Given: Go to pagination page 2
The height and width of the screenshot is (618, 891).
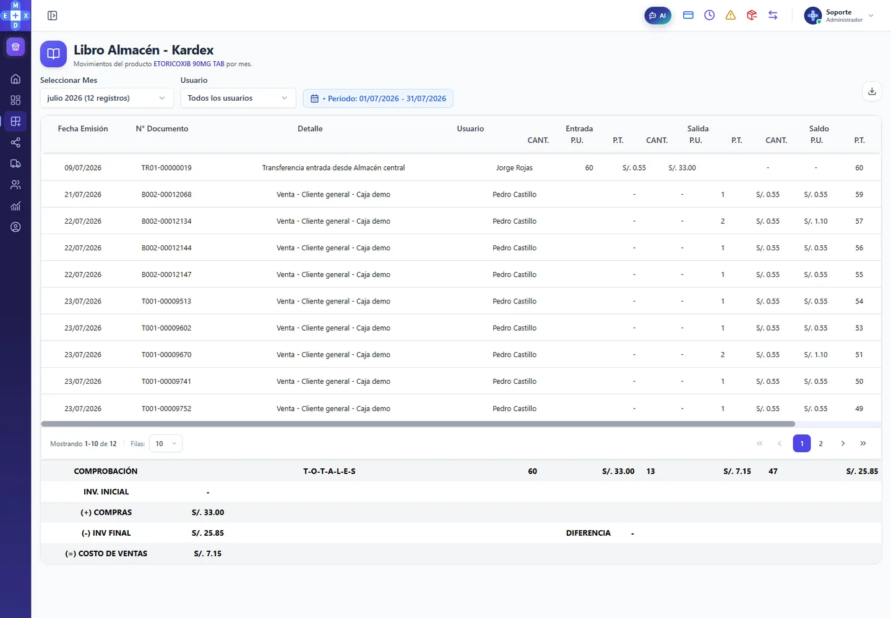Looking at the screenshot, I should coord(821,444).
